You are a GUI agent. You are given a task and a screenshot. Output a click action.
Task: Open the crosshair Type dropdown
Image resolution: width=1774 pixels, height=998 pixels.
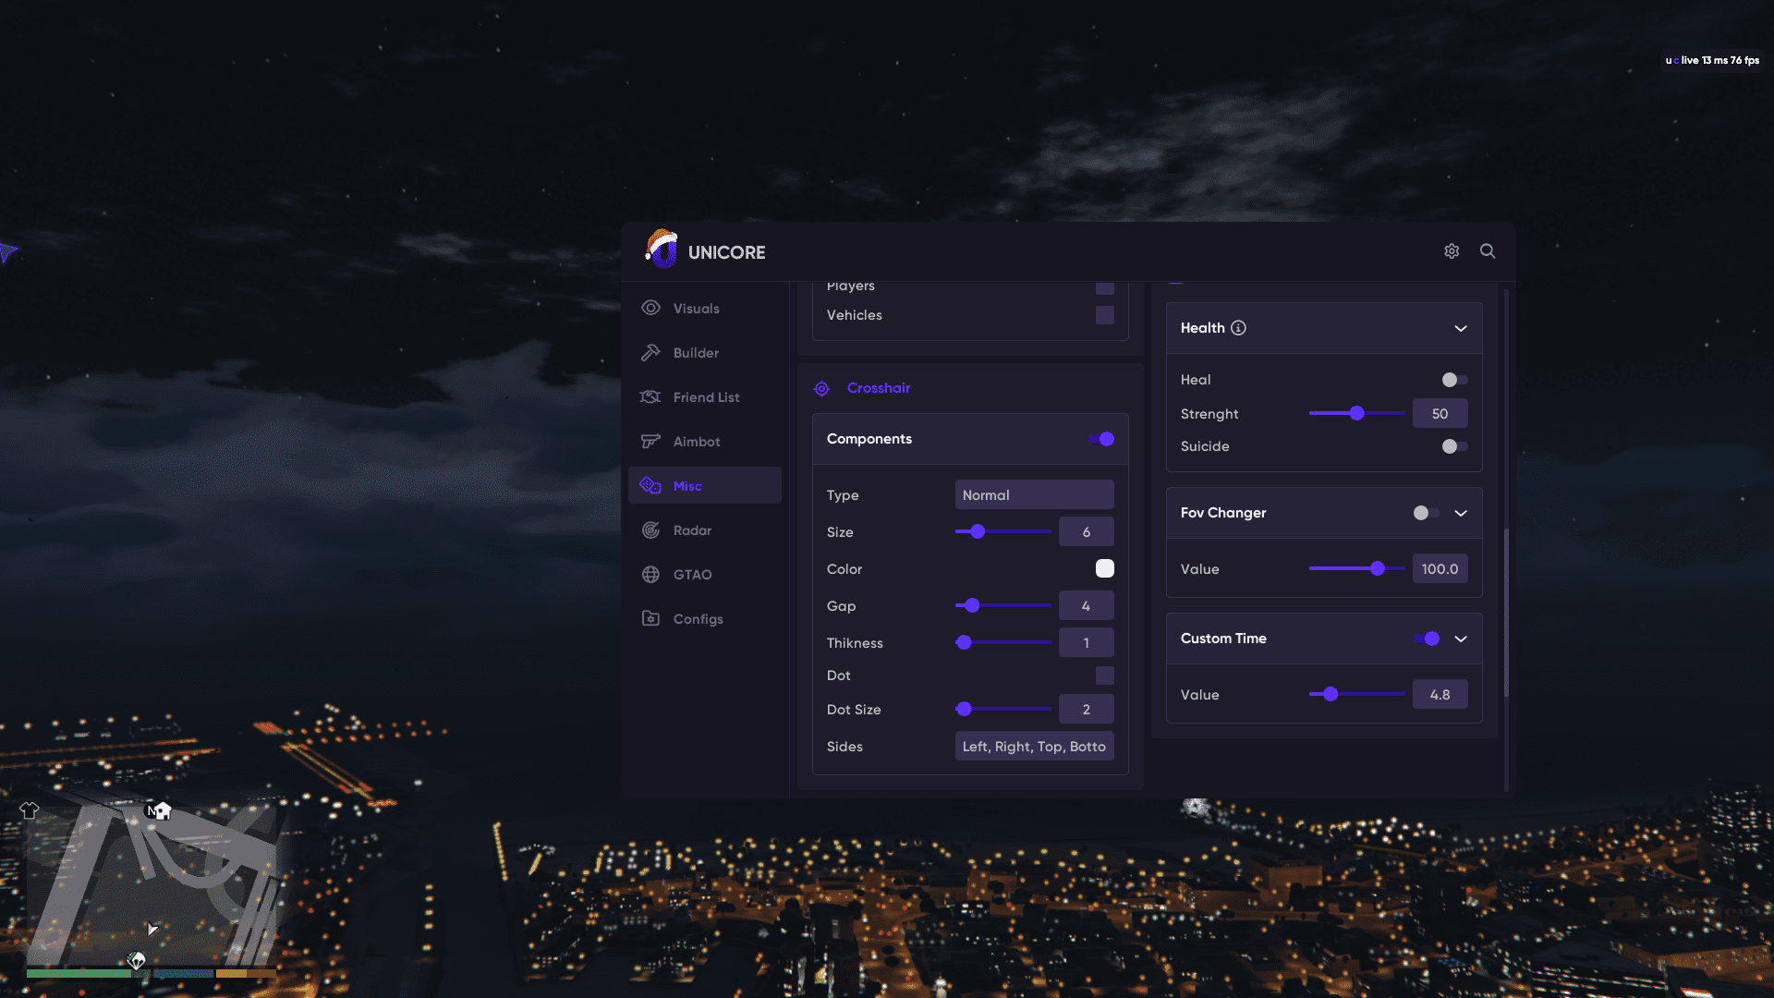point(1034,495)
